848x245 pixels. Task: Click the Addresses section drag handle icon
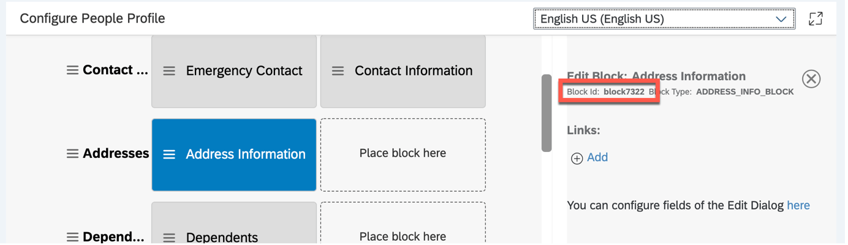72,154
